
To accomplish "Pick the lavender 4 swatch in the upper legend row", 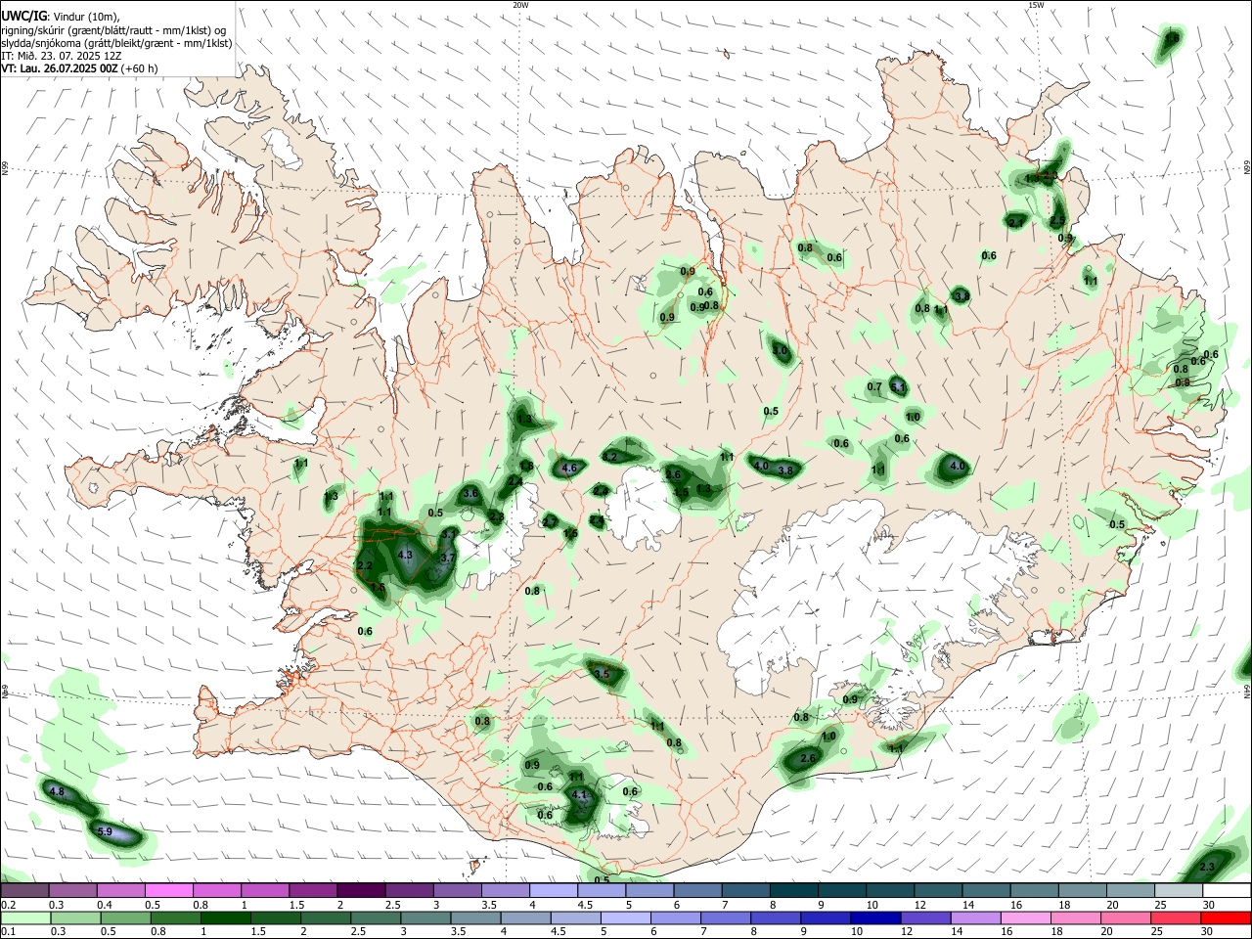I will coord(554,890).
